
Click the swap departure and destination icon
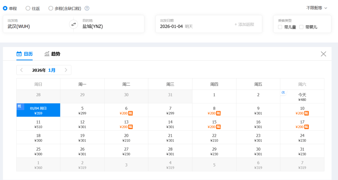pyautogui.click(x=74, y=24)
